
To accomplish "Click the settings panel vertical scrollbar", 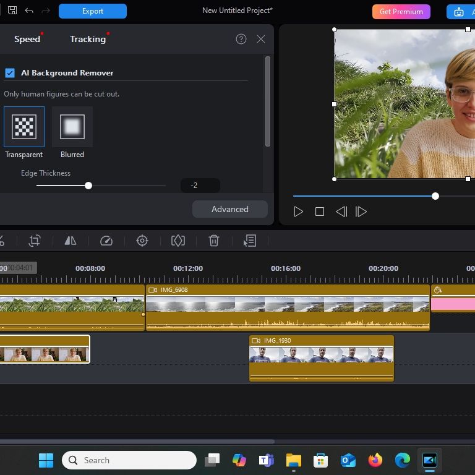I will (267, 101).
